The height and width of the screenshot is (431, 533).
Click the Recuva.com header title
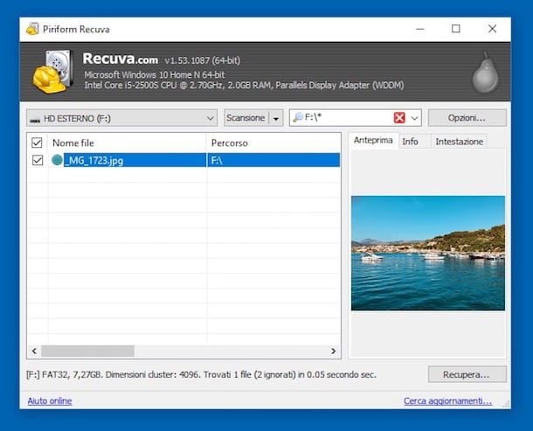point(121,59)
